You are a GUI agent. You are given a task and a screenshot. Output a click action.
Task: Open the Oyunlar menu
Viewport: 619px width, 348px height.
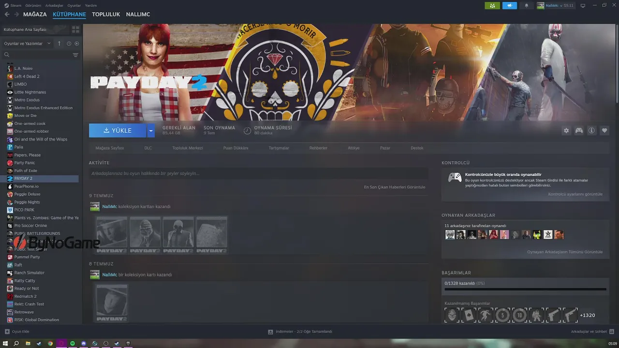[74, 5]
